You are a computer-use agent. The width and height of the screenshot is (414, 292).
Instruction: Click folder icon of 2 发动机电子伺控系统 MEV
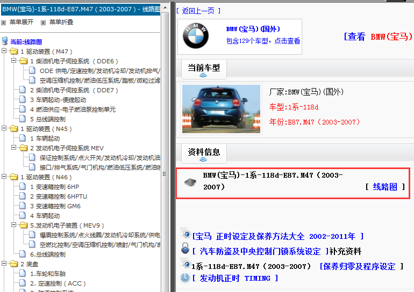pos(24,148)
